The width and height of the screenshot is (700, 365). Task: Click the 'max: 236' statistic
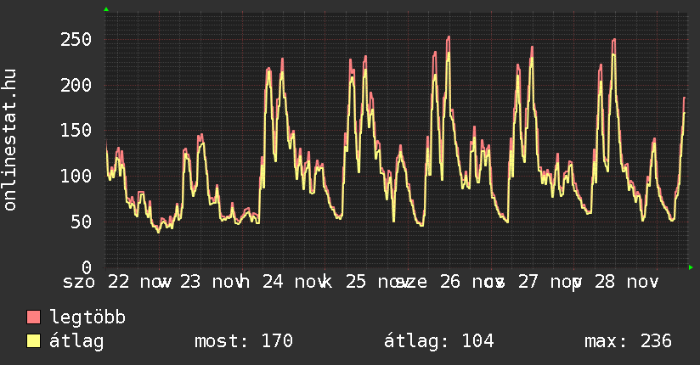(x=628, y=341)
